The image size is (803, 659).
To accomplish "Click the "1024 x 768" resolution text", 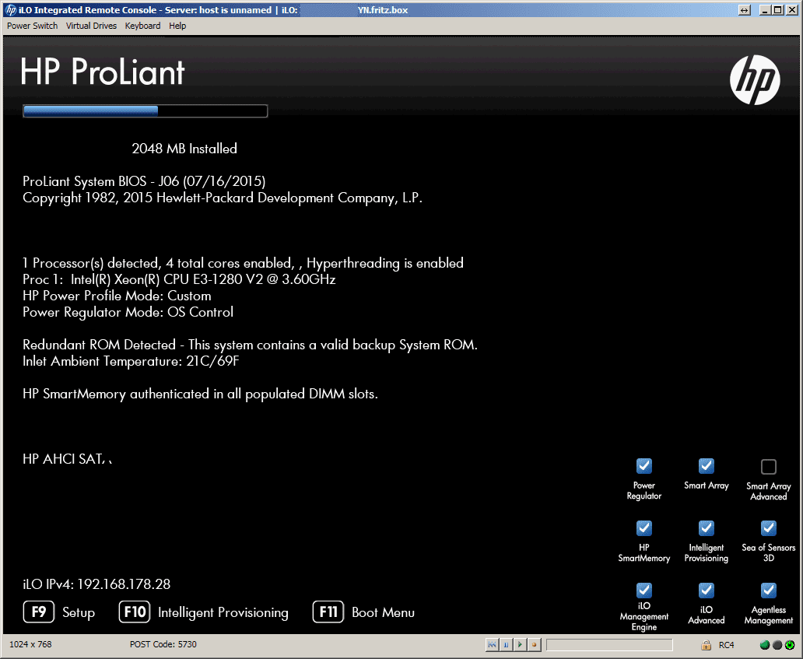I will pos(30,644).
